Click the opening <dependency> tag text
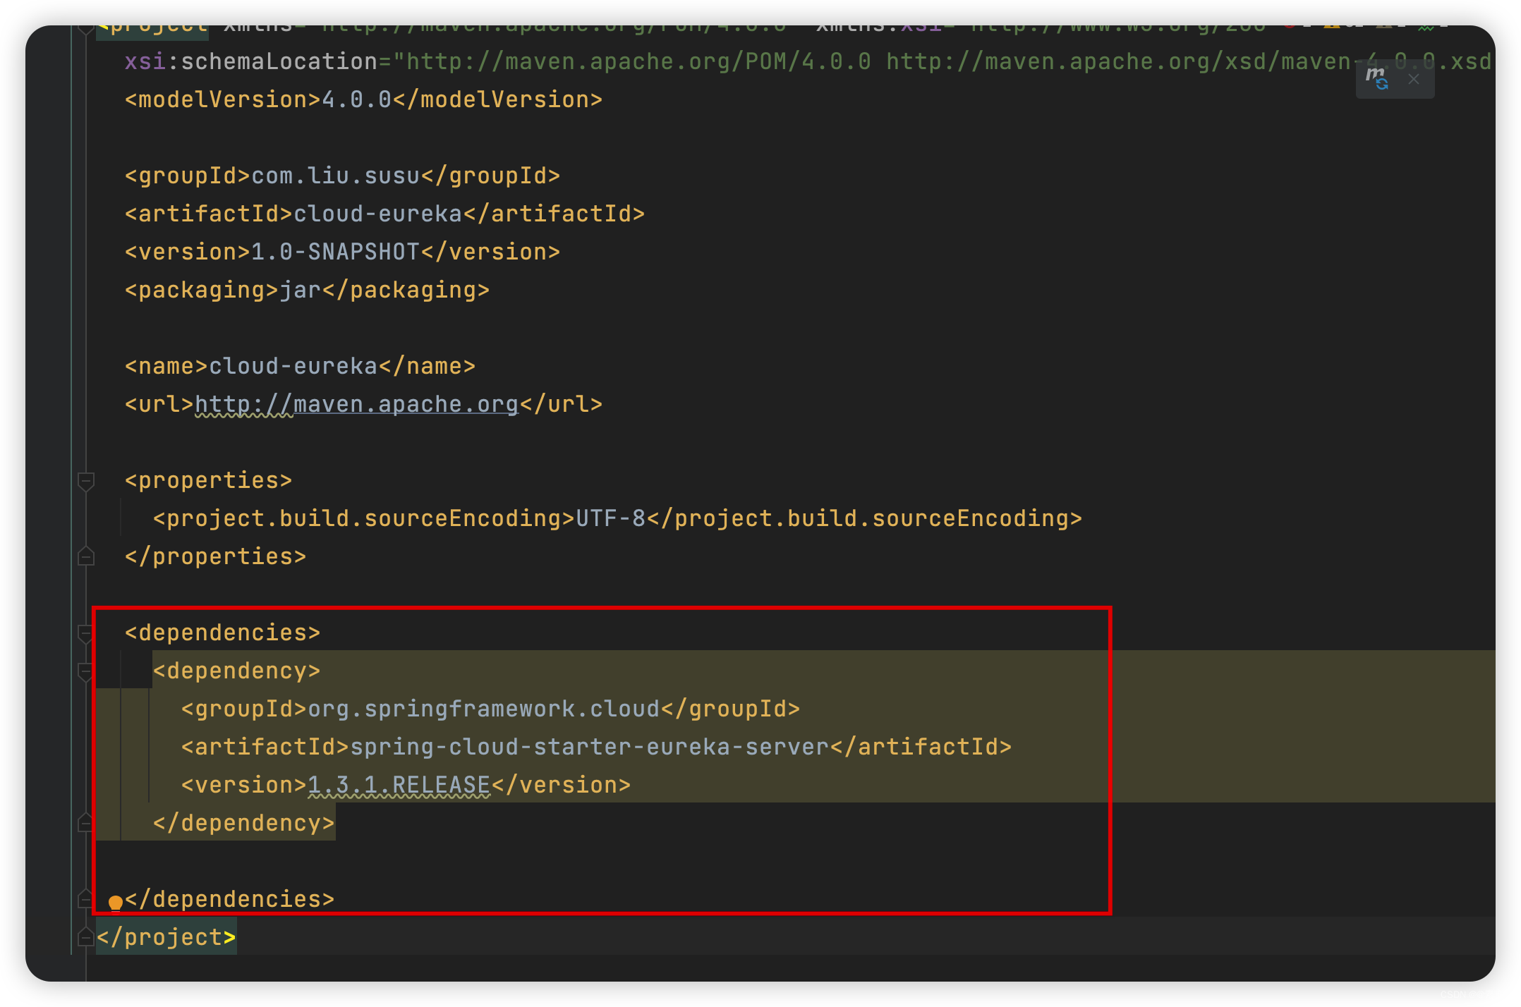The image size is (1521, 1007). (x=236, y=671)
